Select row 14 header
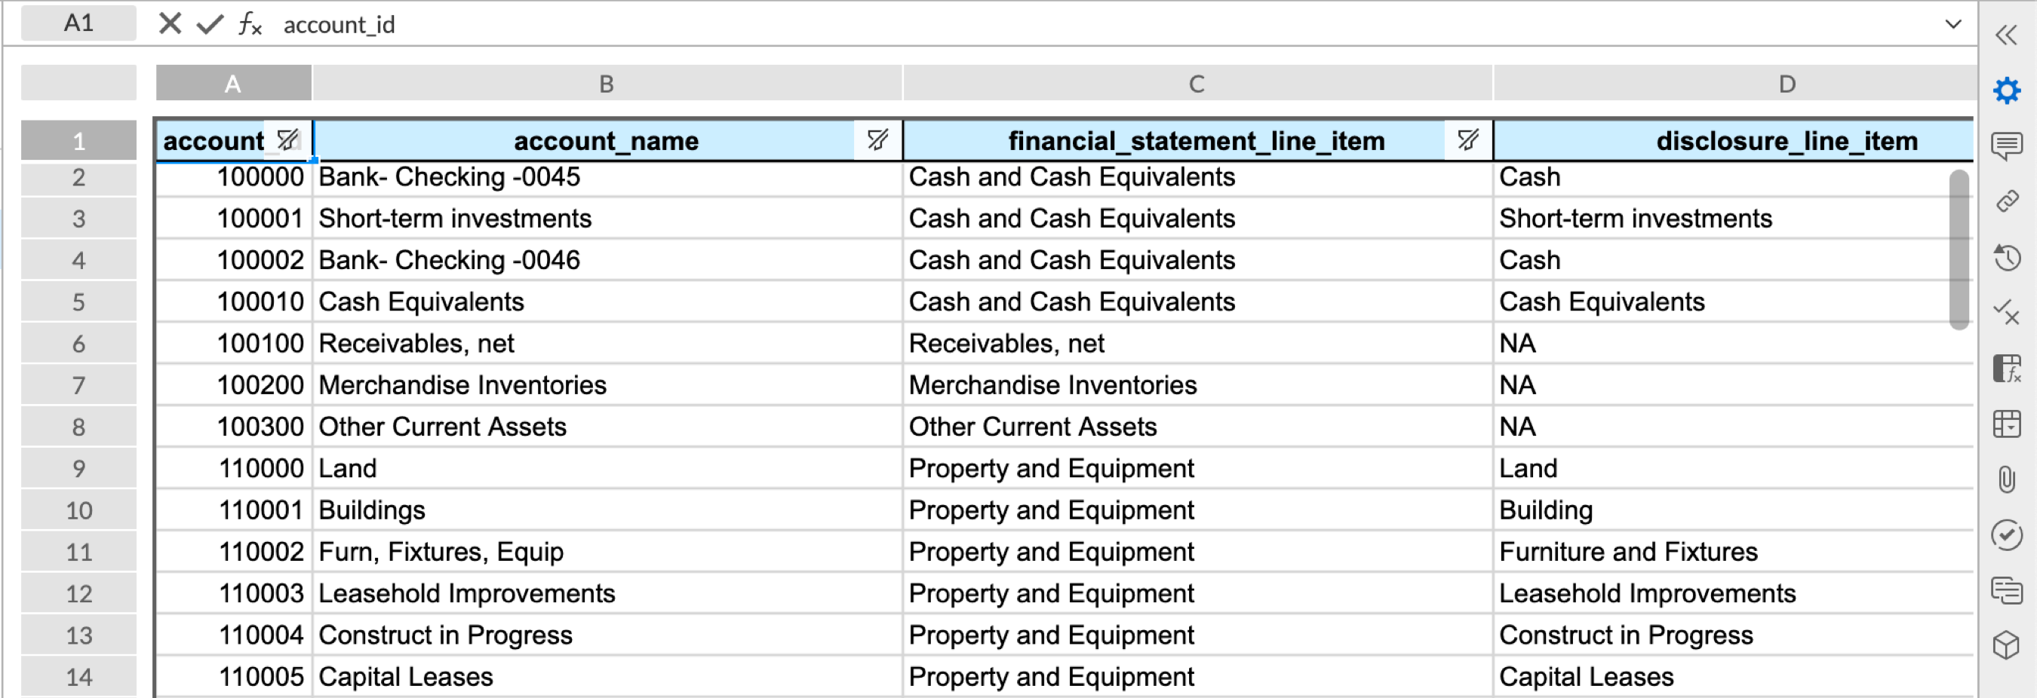Viewport: 2037px width, 698px height. pos(78,678)
